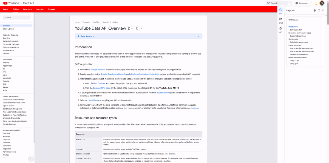Click the Search input field
Image resolution: width=329 pixels, height=163 pixels.
point(279,3)
